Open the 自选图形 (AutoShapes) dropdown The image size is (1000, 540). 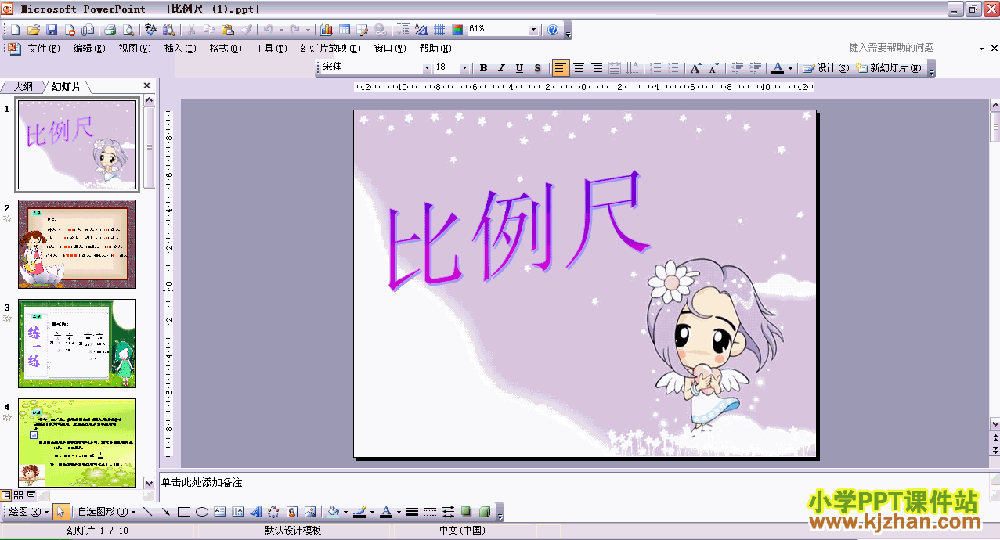pyautogui.click(x=106, y=512)
